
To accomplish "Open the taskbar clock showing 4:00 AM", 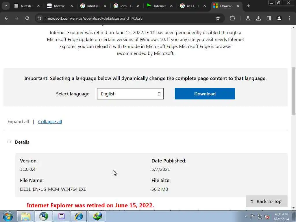I will pos(281,217).
